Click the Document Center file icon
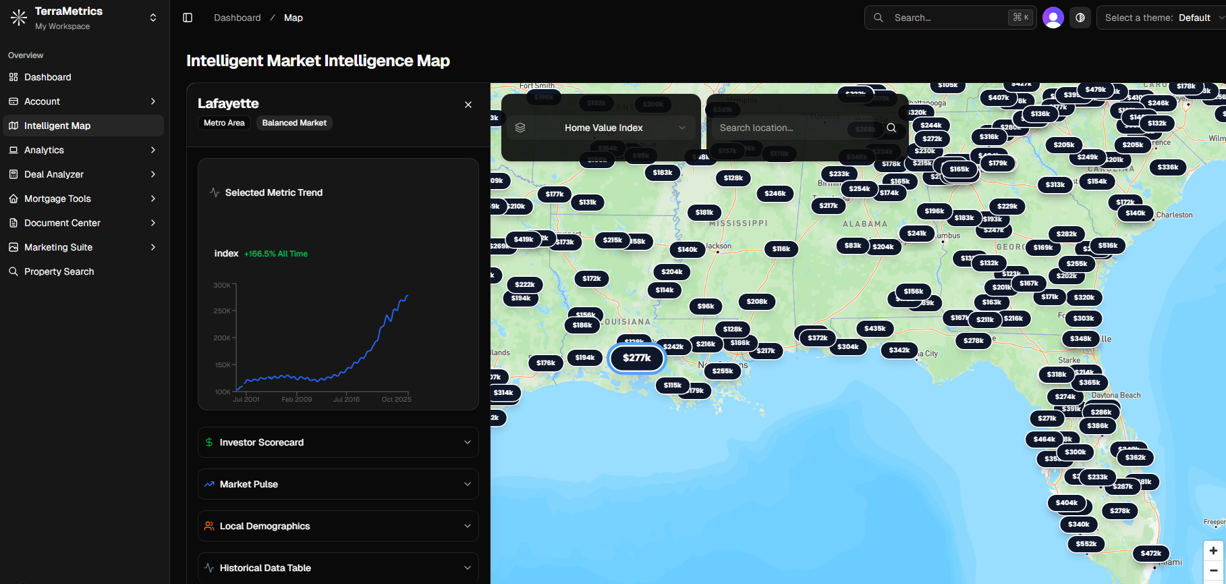The width and height of the screenshot is (1226, 584). click(x=13, y=223)
